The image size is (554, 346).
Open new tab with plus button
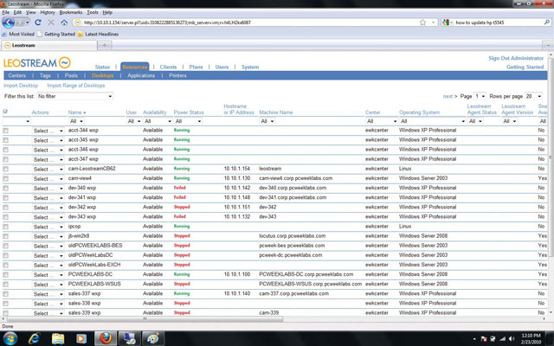coord(104,45)
